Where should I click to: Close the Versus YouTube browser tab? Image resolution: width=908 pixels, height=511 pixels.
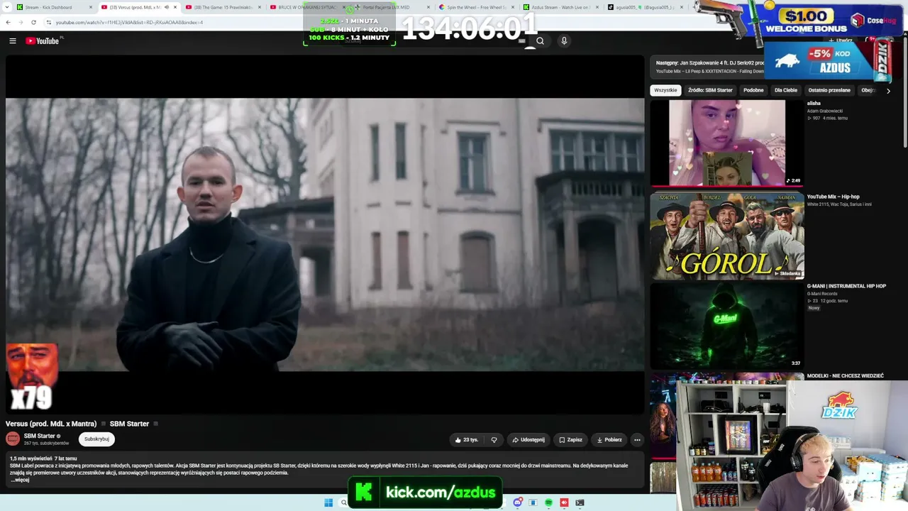coord(175,8)
